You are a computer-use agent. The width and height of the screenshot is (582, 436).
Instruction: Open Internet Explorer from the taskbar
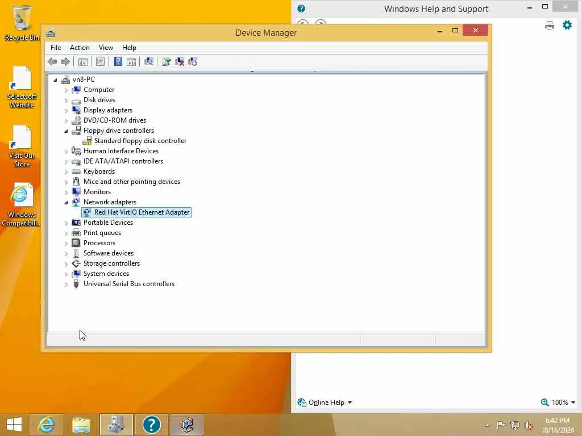46,425
